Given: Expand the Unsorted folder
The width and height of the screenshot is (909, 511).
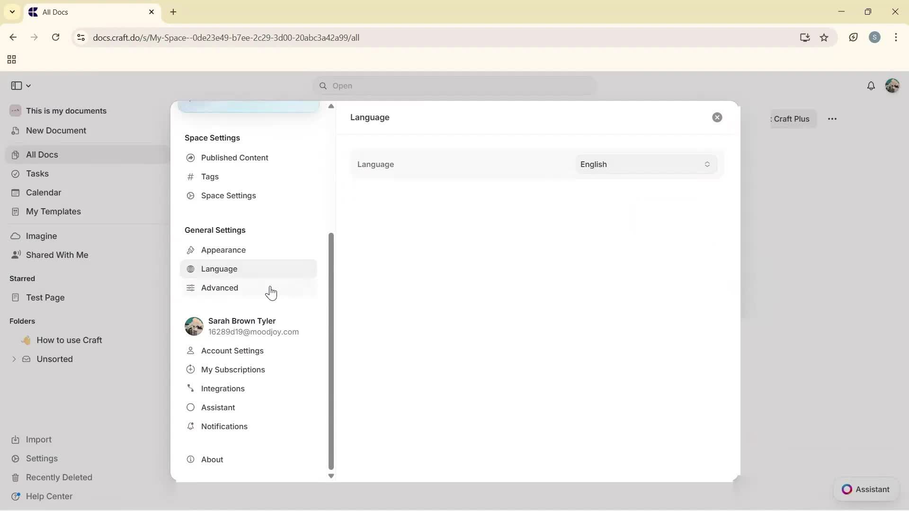Looking at the screenshot, I should tap(14, 359).
